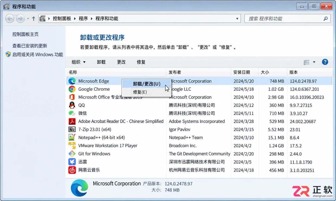Click the 程序和功能 title bar icon
Viewport: 336px width, 201px height.
pos(7,6)
